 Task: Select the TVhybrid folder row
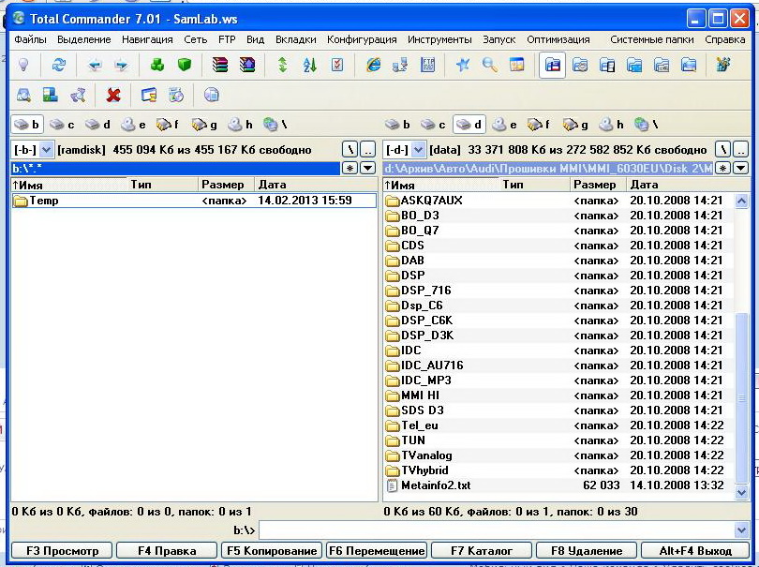[x=559, y=470]
